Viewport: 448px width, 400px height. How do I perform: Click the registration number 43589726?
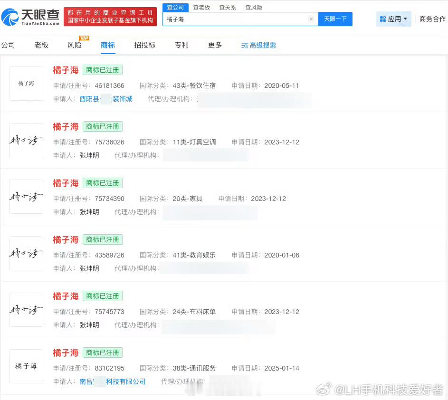[109, 256]
